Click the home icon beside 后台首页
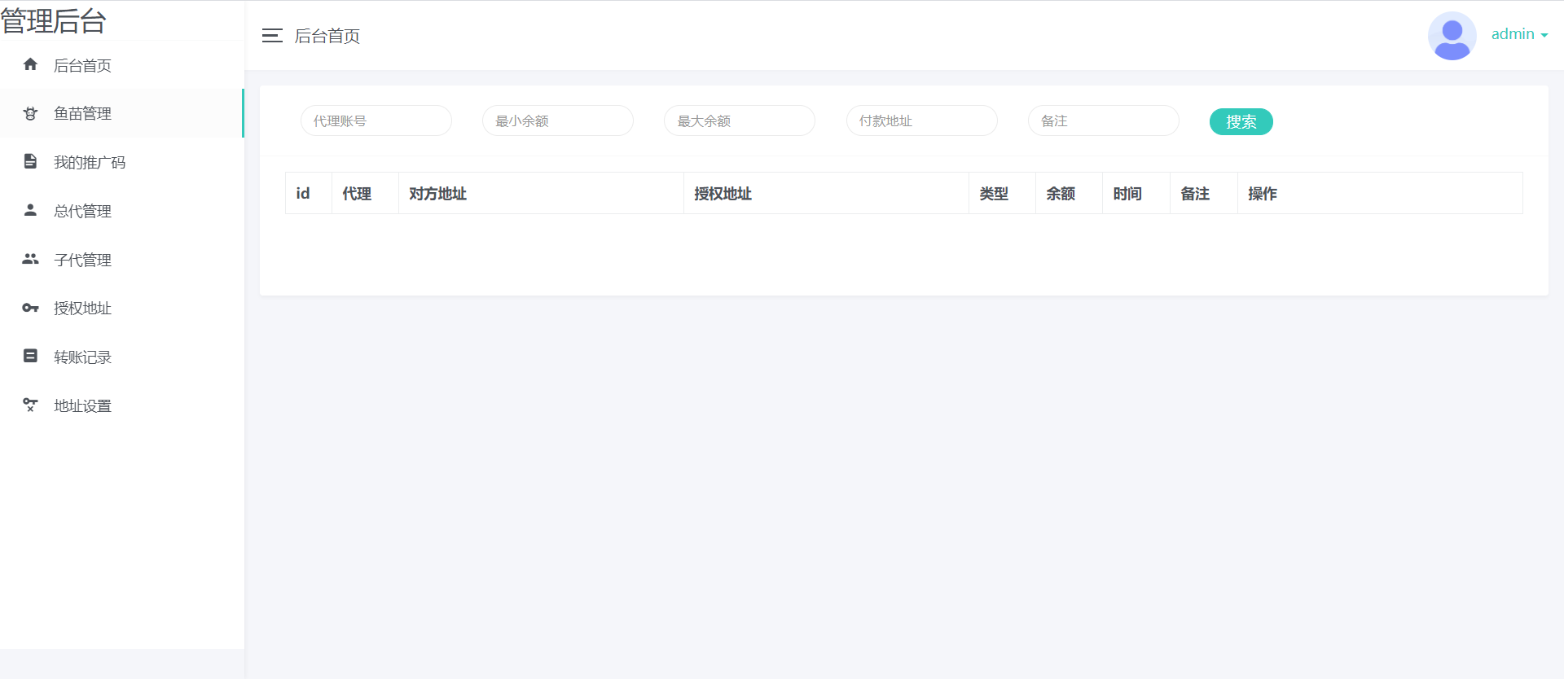The height and width of the screenshot is (679, 1564). (30, 64)
